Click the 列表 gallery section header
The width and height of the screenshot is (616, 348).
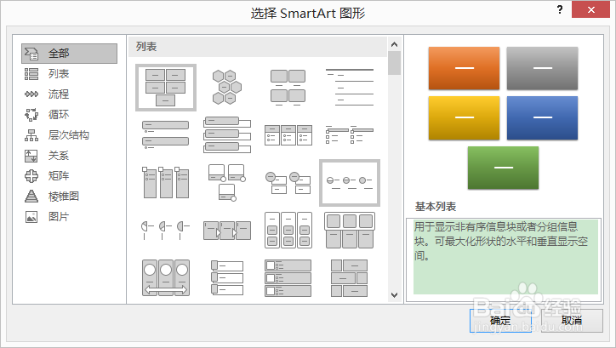click(258, 47)
